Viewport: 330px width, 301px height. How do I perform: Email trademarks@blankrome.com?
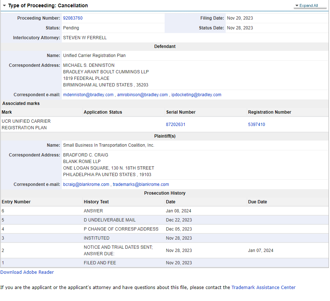[x=141, y=184]
